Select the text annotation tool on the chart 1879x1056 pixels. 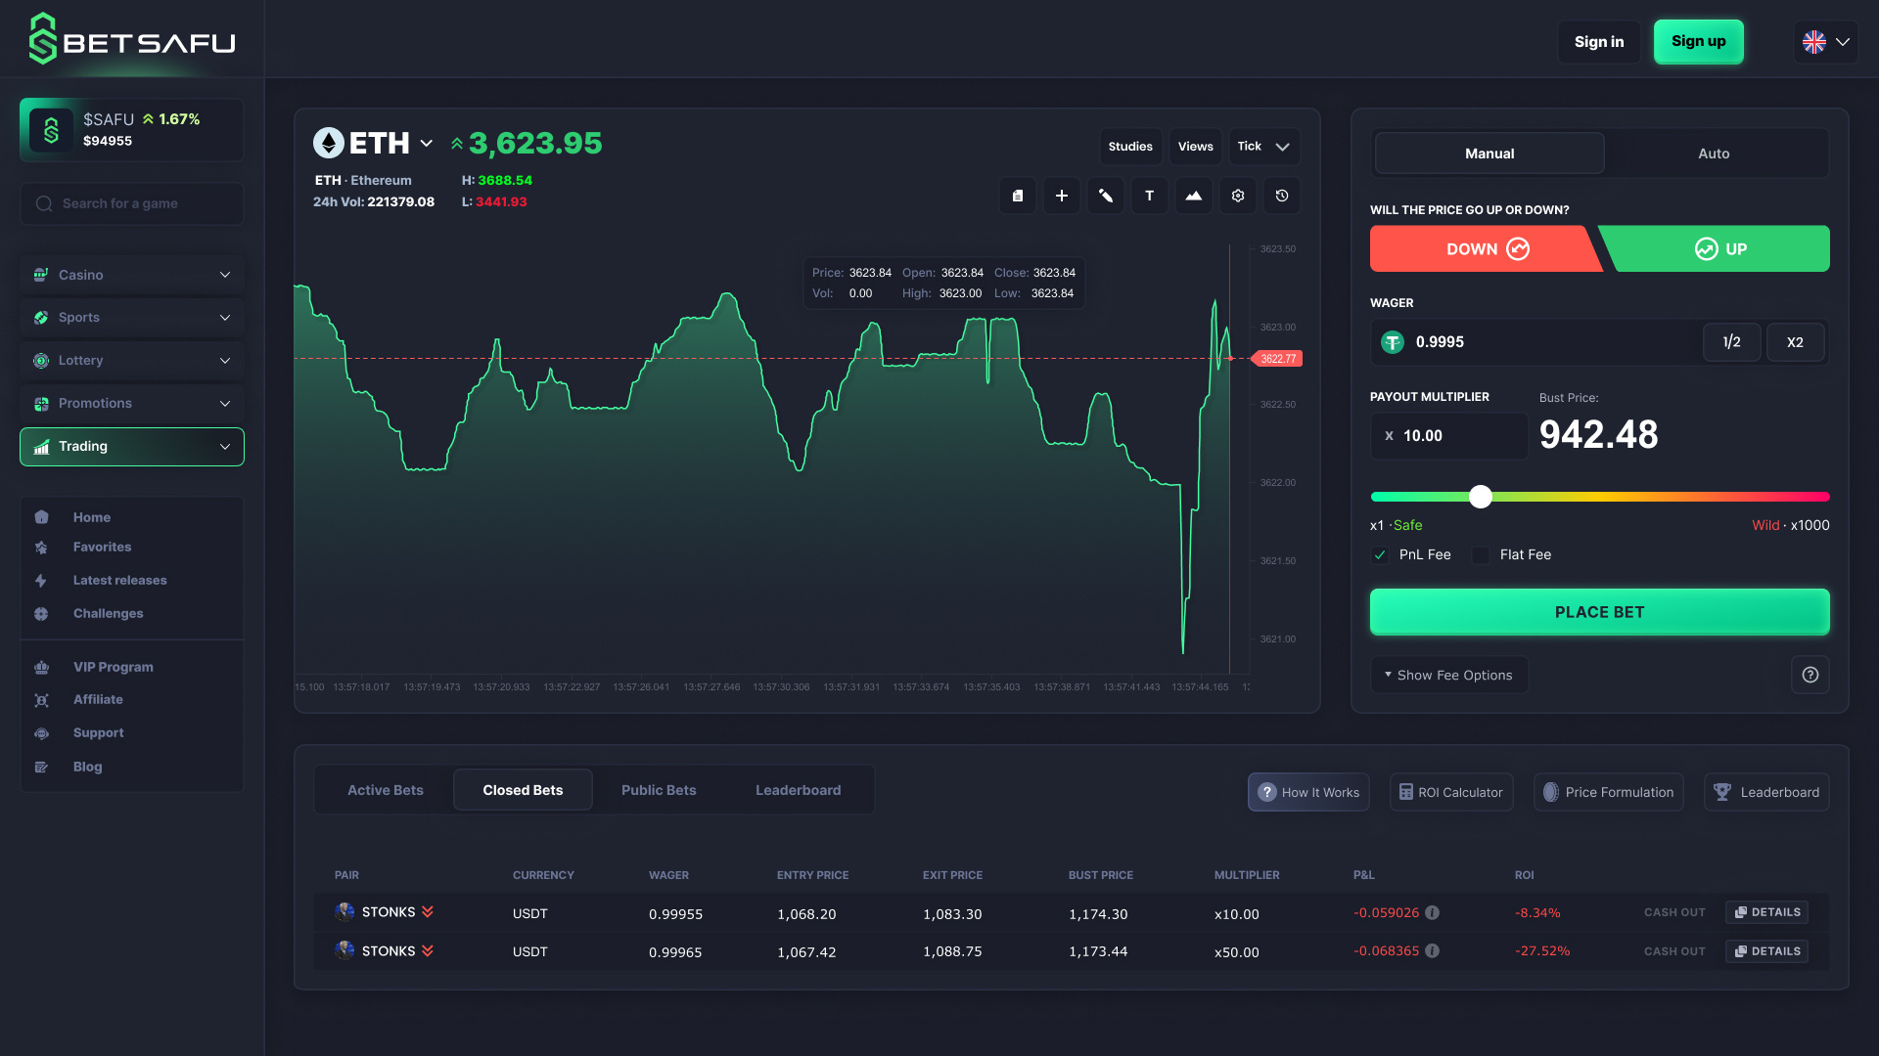tap(1149, 196)
